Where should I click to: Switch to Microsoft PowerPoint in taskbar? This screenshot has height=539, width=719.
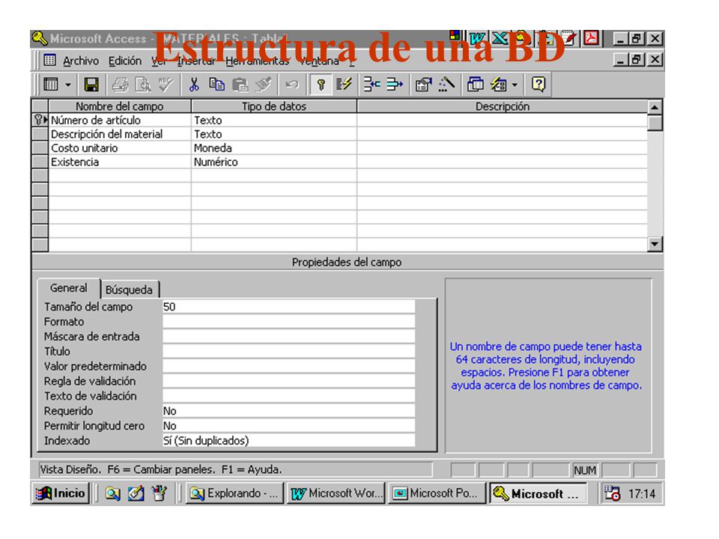tap(437, 493)
